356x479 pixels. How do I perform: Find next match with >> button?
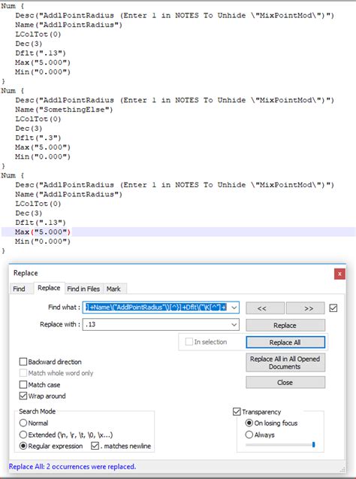tap(306, 308)
